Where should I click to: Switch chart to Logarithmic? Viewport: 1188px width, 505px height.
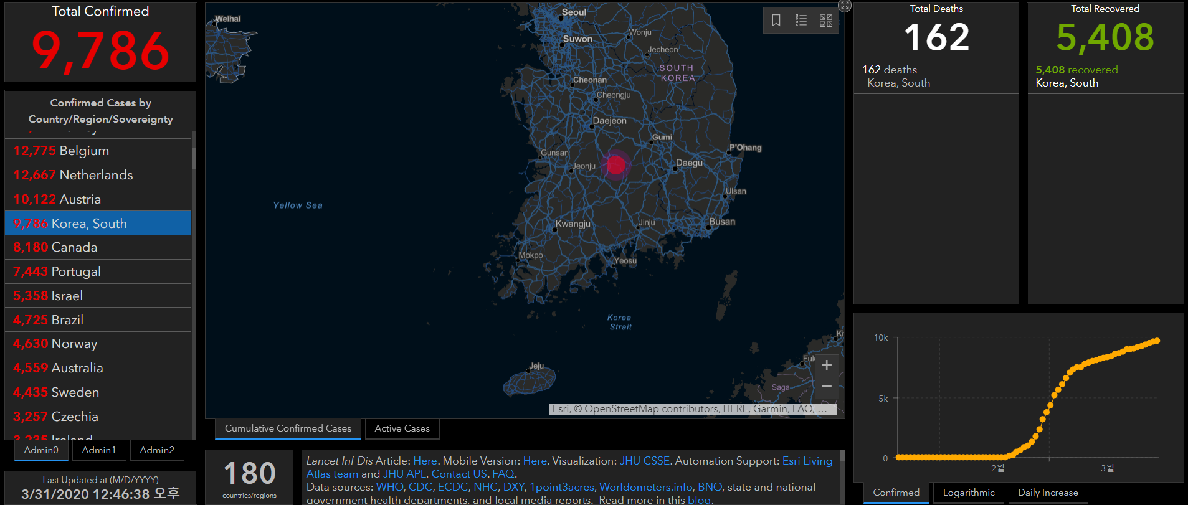pos(969,493)
